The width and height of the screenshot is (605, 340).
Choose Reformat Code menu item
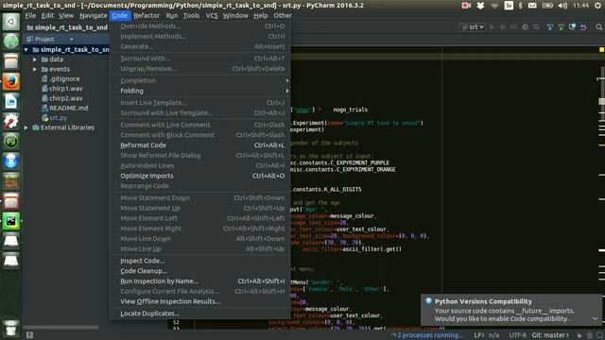[199, 145]
